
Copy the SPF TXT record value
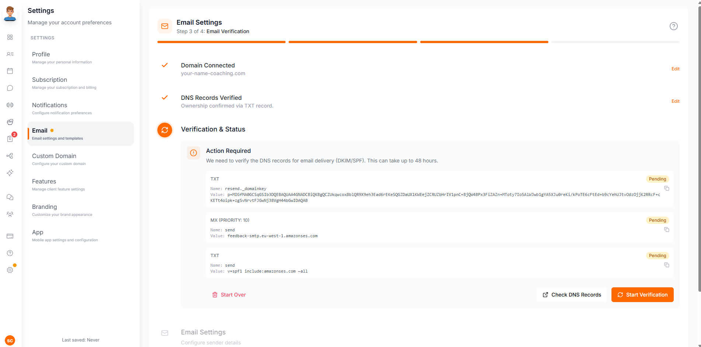(667, 265)
